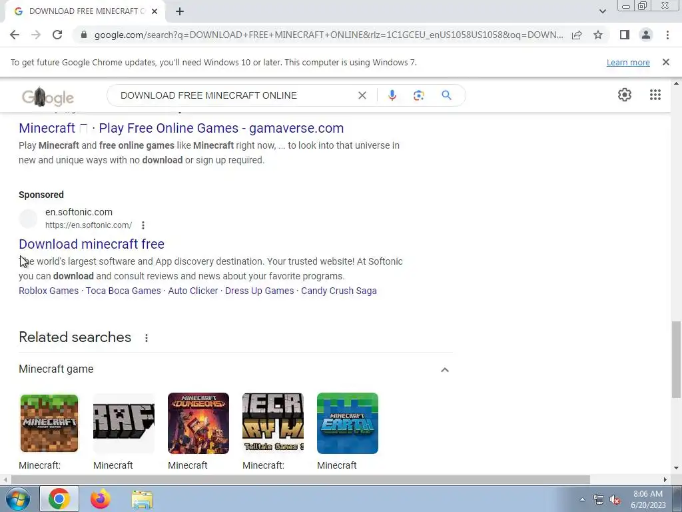The image size is (682, 512).
Task: Search by image with Lens icon
Action: [x=418, y=95]
